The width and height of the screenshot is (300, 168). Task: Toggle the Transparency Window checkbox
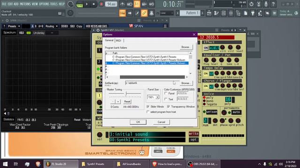[168, 106]
